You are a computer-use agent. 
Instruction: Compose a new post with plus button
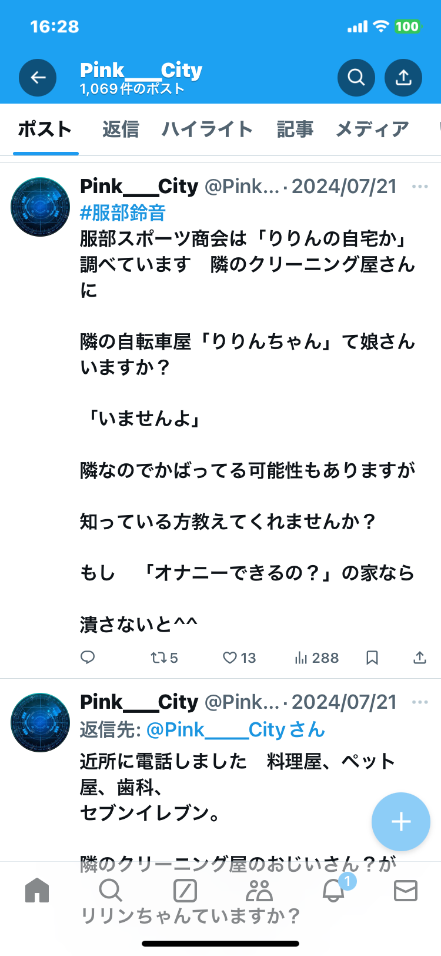pyautogui.click(x=401, y=821)
